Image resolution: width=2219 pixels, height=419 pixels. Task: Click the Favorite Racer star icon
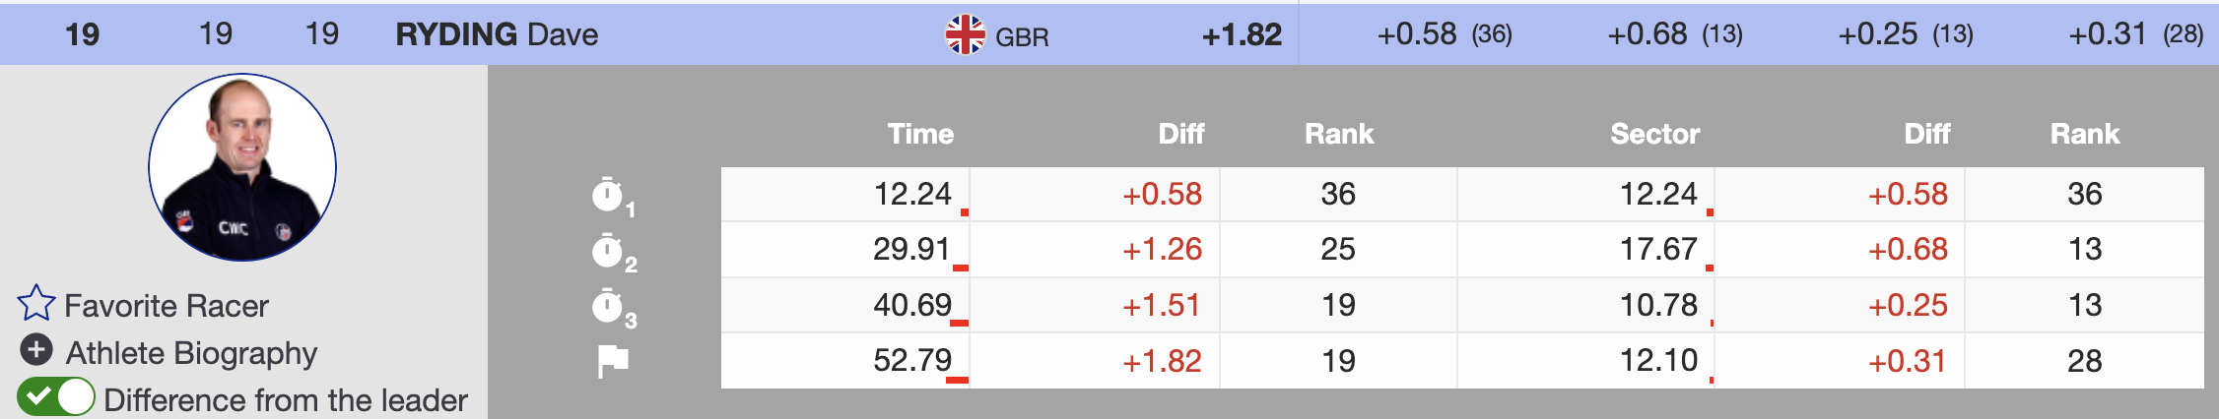(36, 304)
